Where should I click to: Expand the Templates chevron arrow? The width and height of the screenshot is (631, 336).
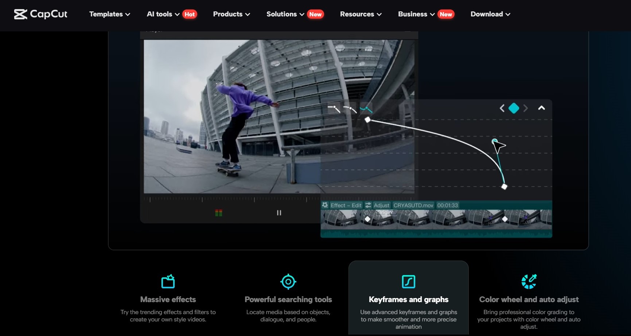pos(128,15)
